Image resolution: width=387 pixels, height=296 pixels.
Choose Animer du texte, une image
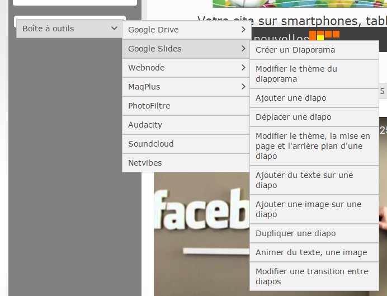pos(314,252)
